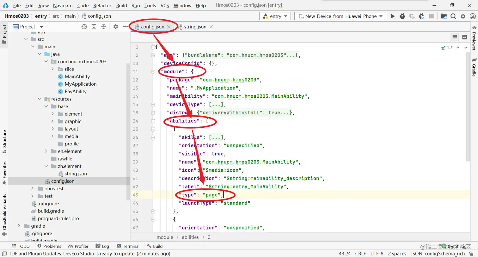Expand all in the Project panel

pos(94,27)
